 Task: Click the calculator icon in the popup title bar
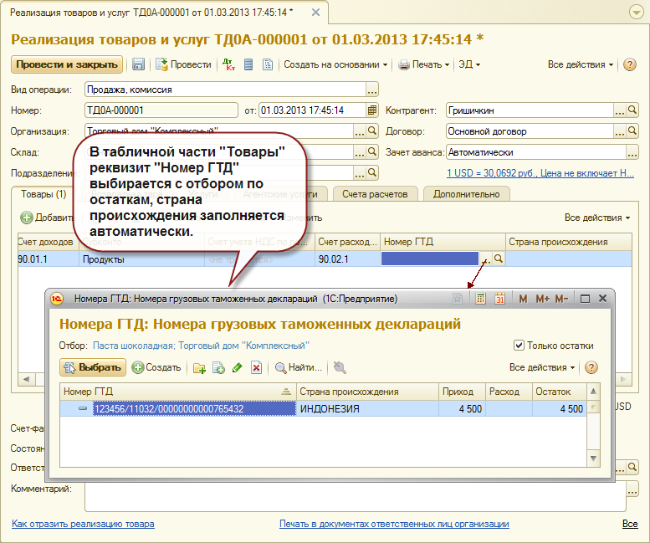pyautogui.click(x=480, y=299)
